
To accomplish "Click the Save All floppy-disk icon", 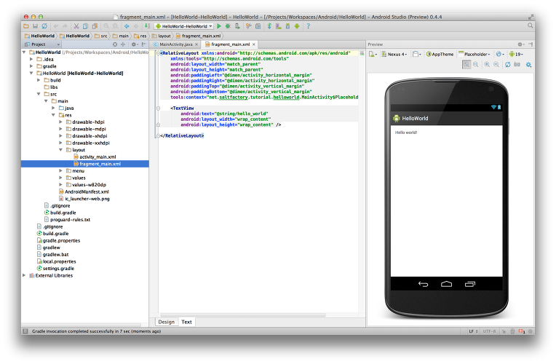I will click(x=35, y=26).
